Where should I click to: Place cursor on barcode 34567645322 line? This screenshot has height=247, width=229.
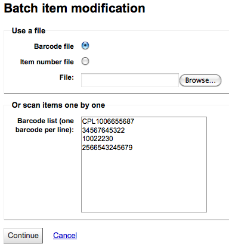point(103,130)
